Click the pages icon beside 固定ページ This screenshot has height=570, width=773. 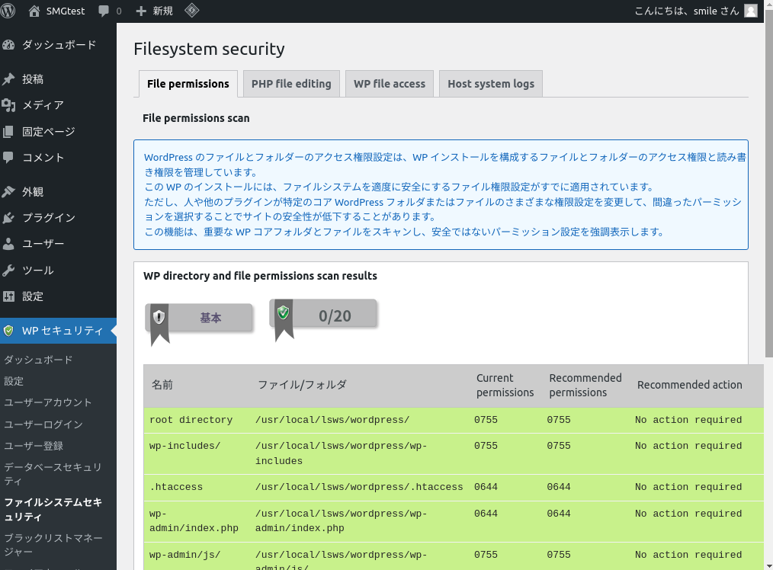8,132
